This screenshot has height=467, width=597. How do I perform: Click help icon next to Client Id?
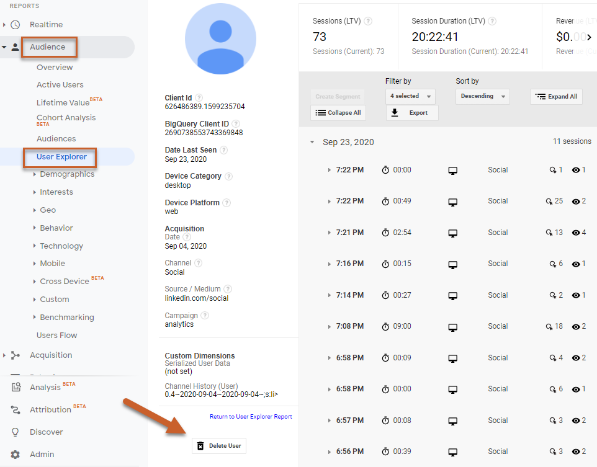point(199,98)
